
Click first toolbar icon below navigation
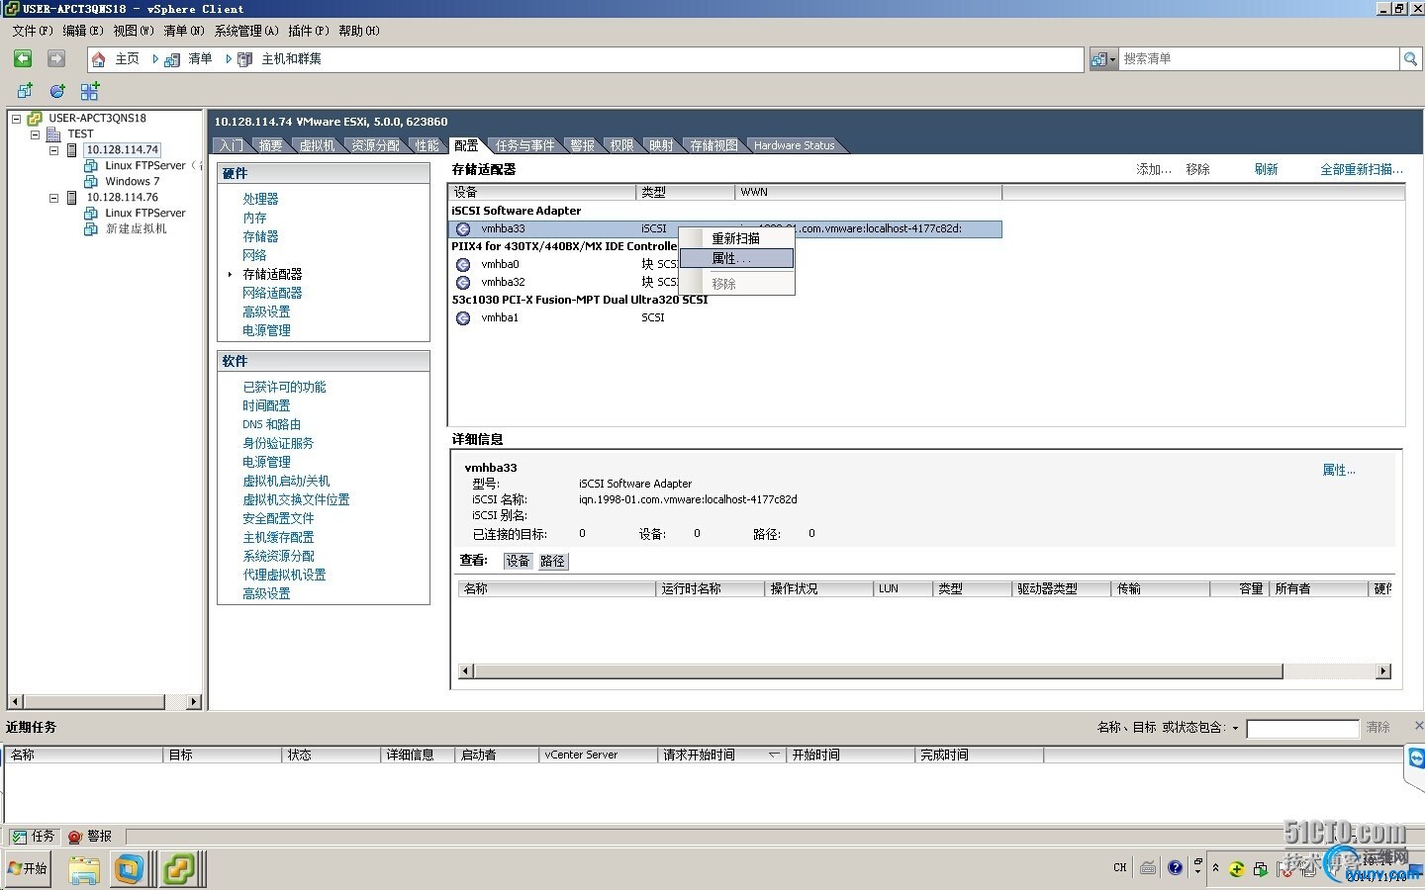point(25,91)
